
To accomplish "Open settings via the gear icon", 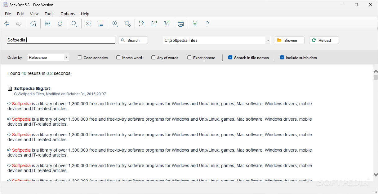I will (88, 24).
